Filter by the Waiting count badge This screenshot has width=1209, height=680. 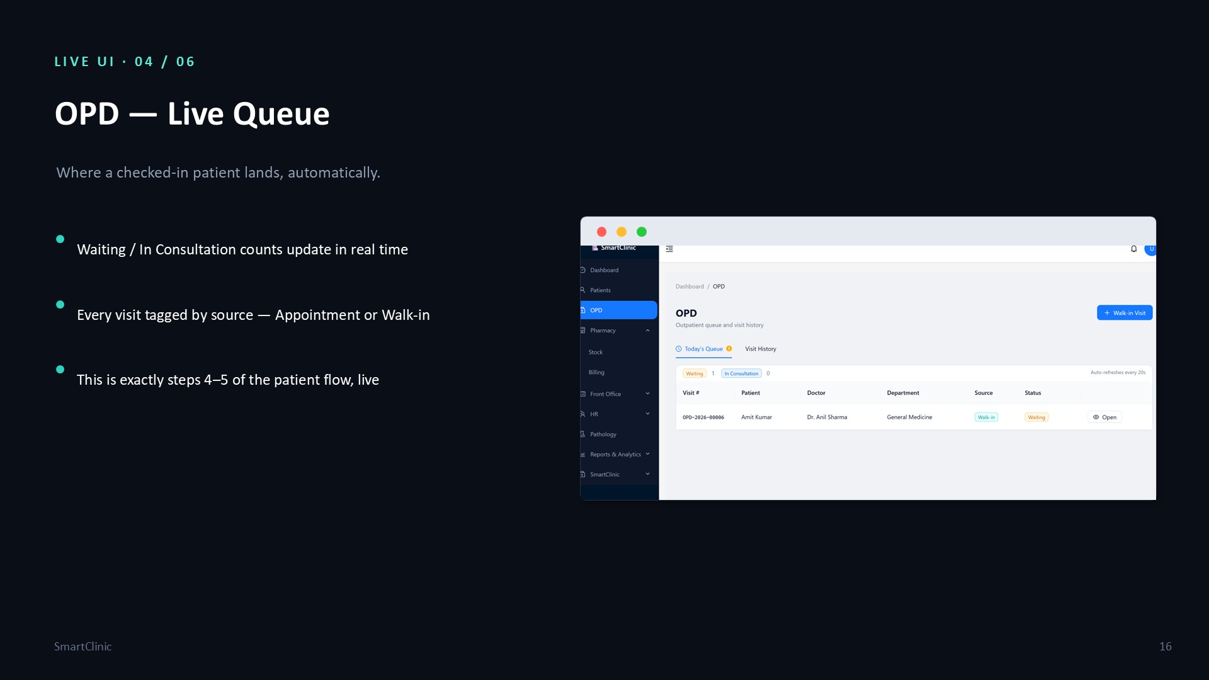click(x=695, y=373)
